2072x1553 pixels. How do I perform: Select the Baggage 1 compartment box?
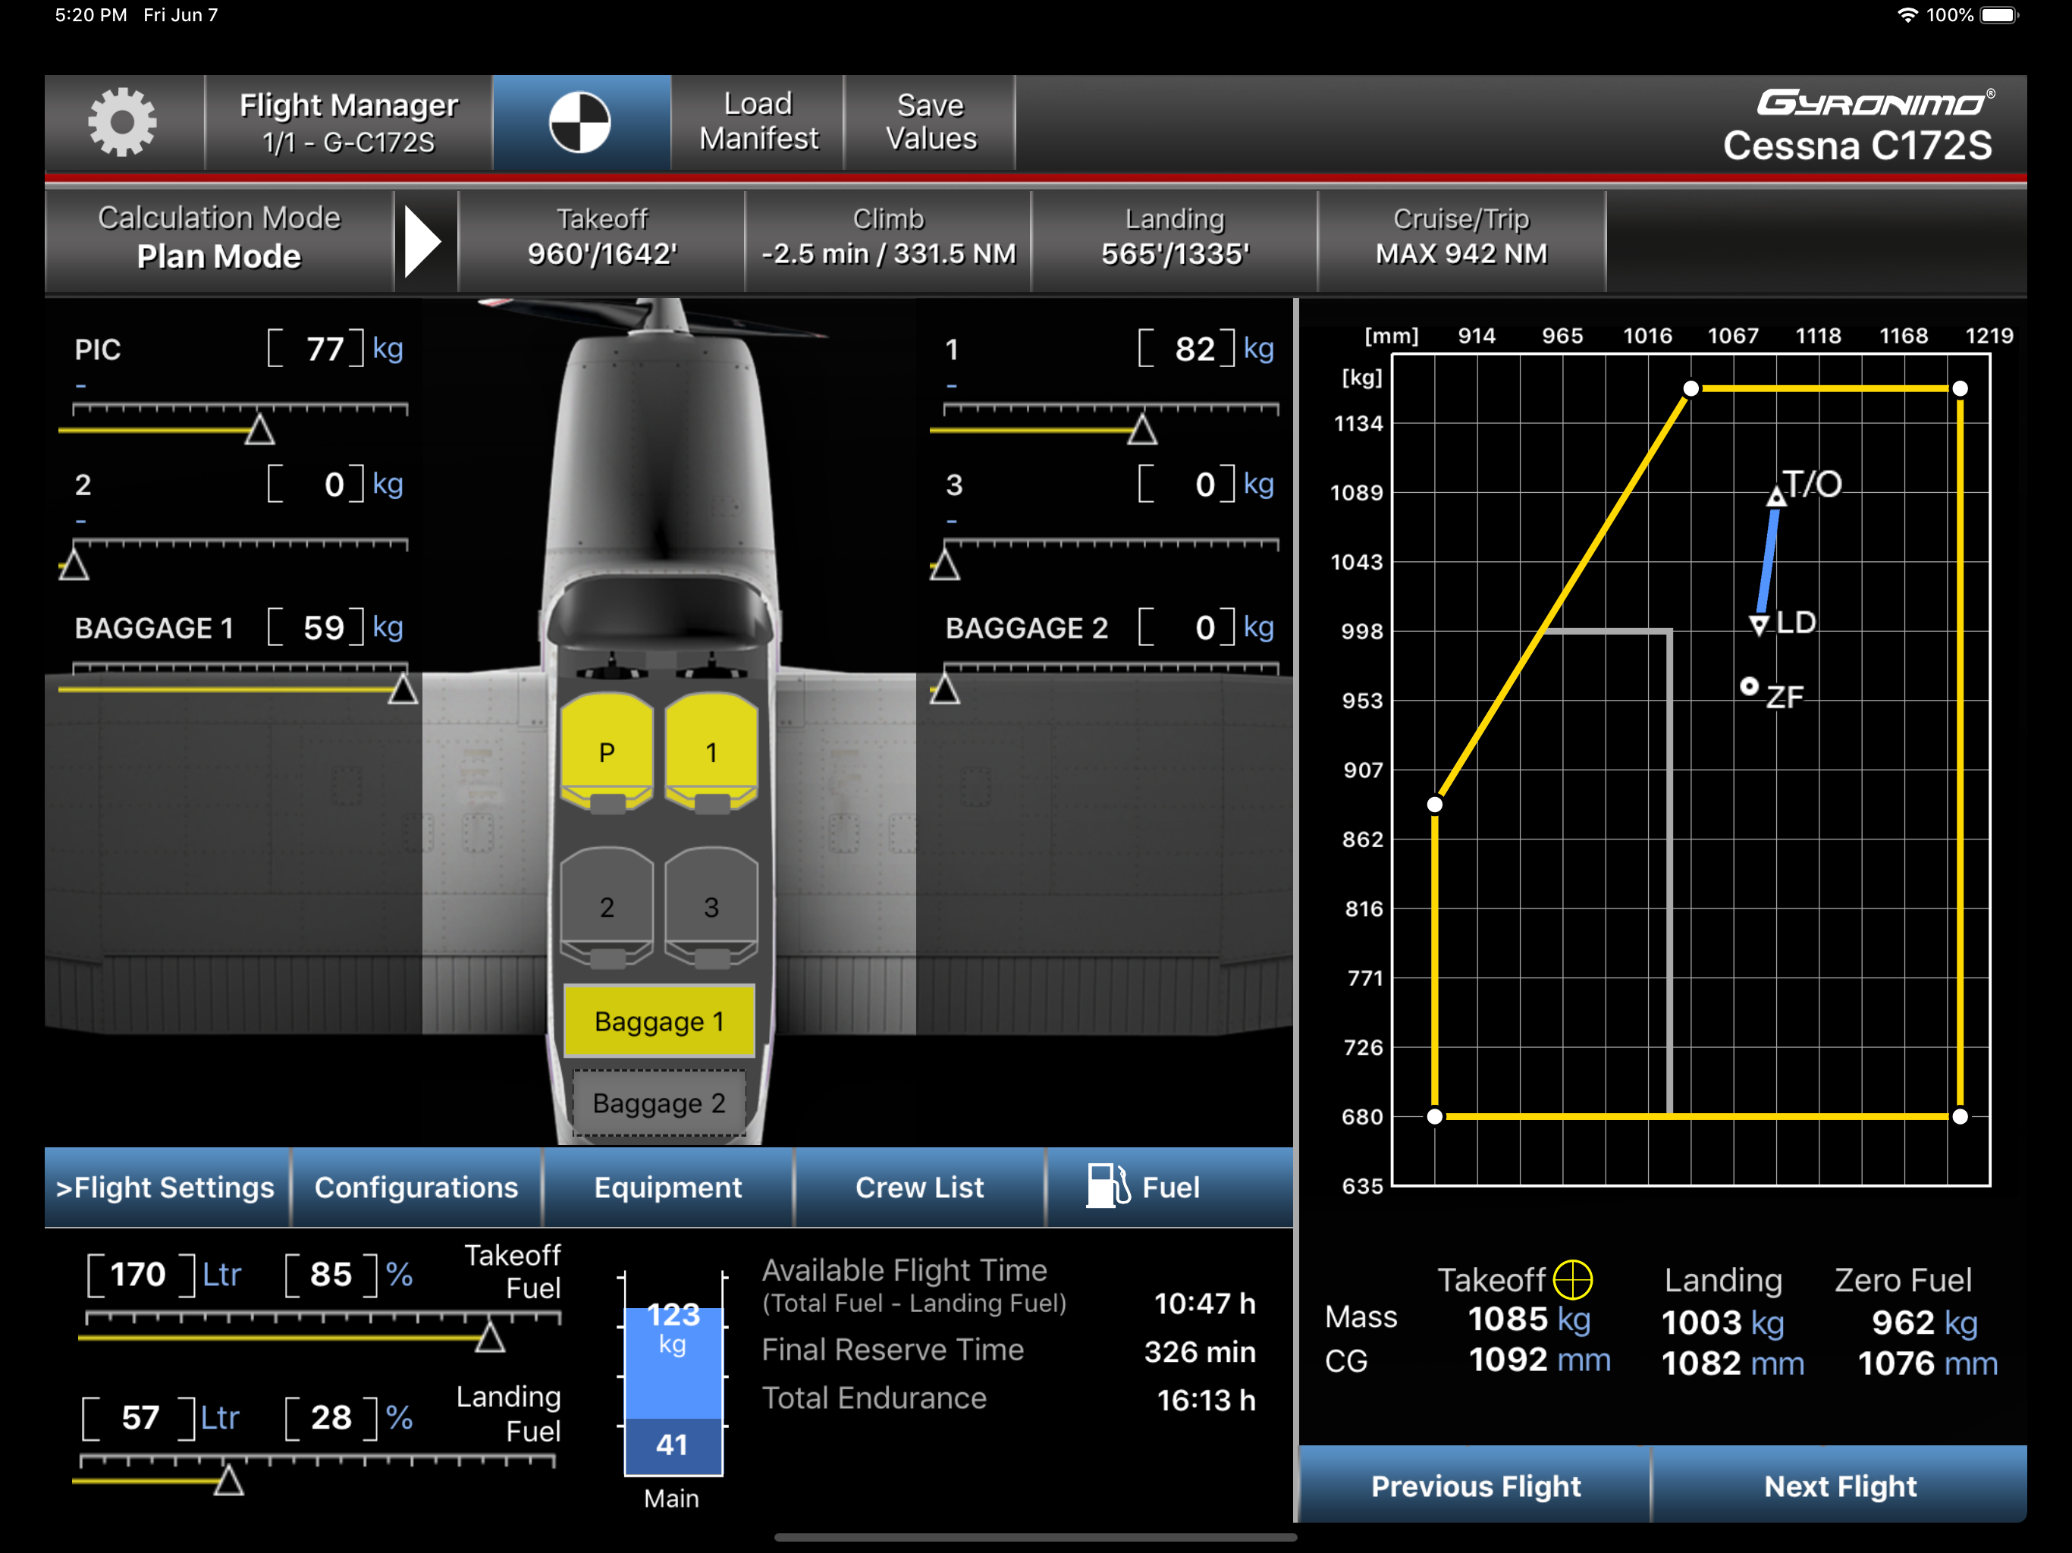658,1021
